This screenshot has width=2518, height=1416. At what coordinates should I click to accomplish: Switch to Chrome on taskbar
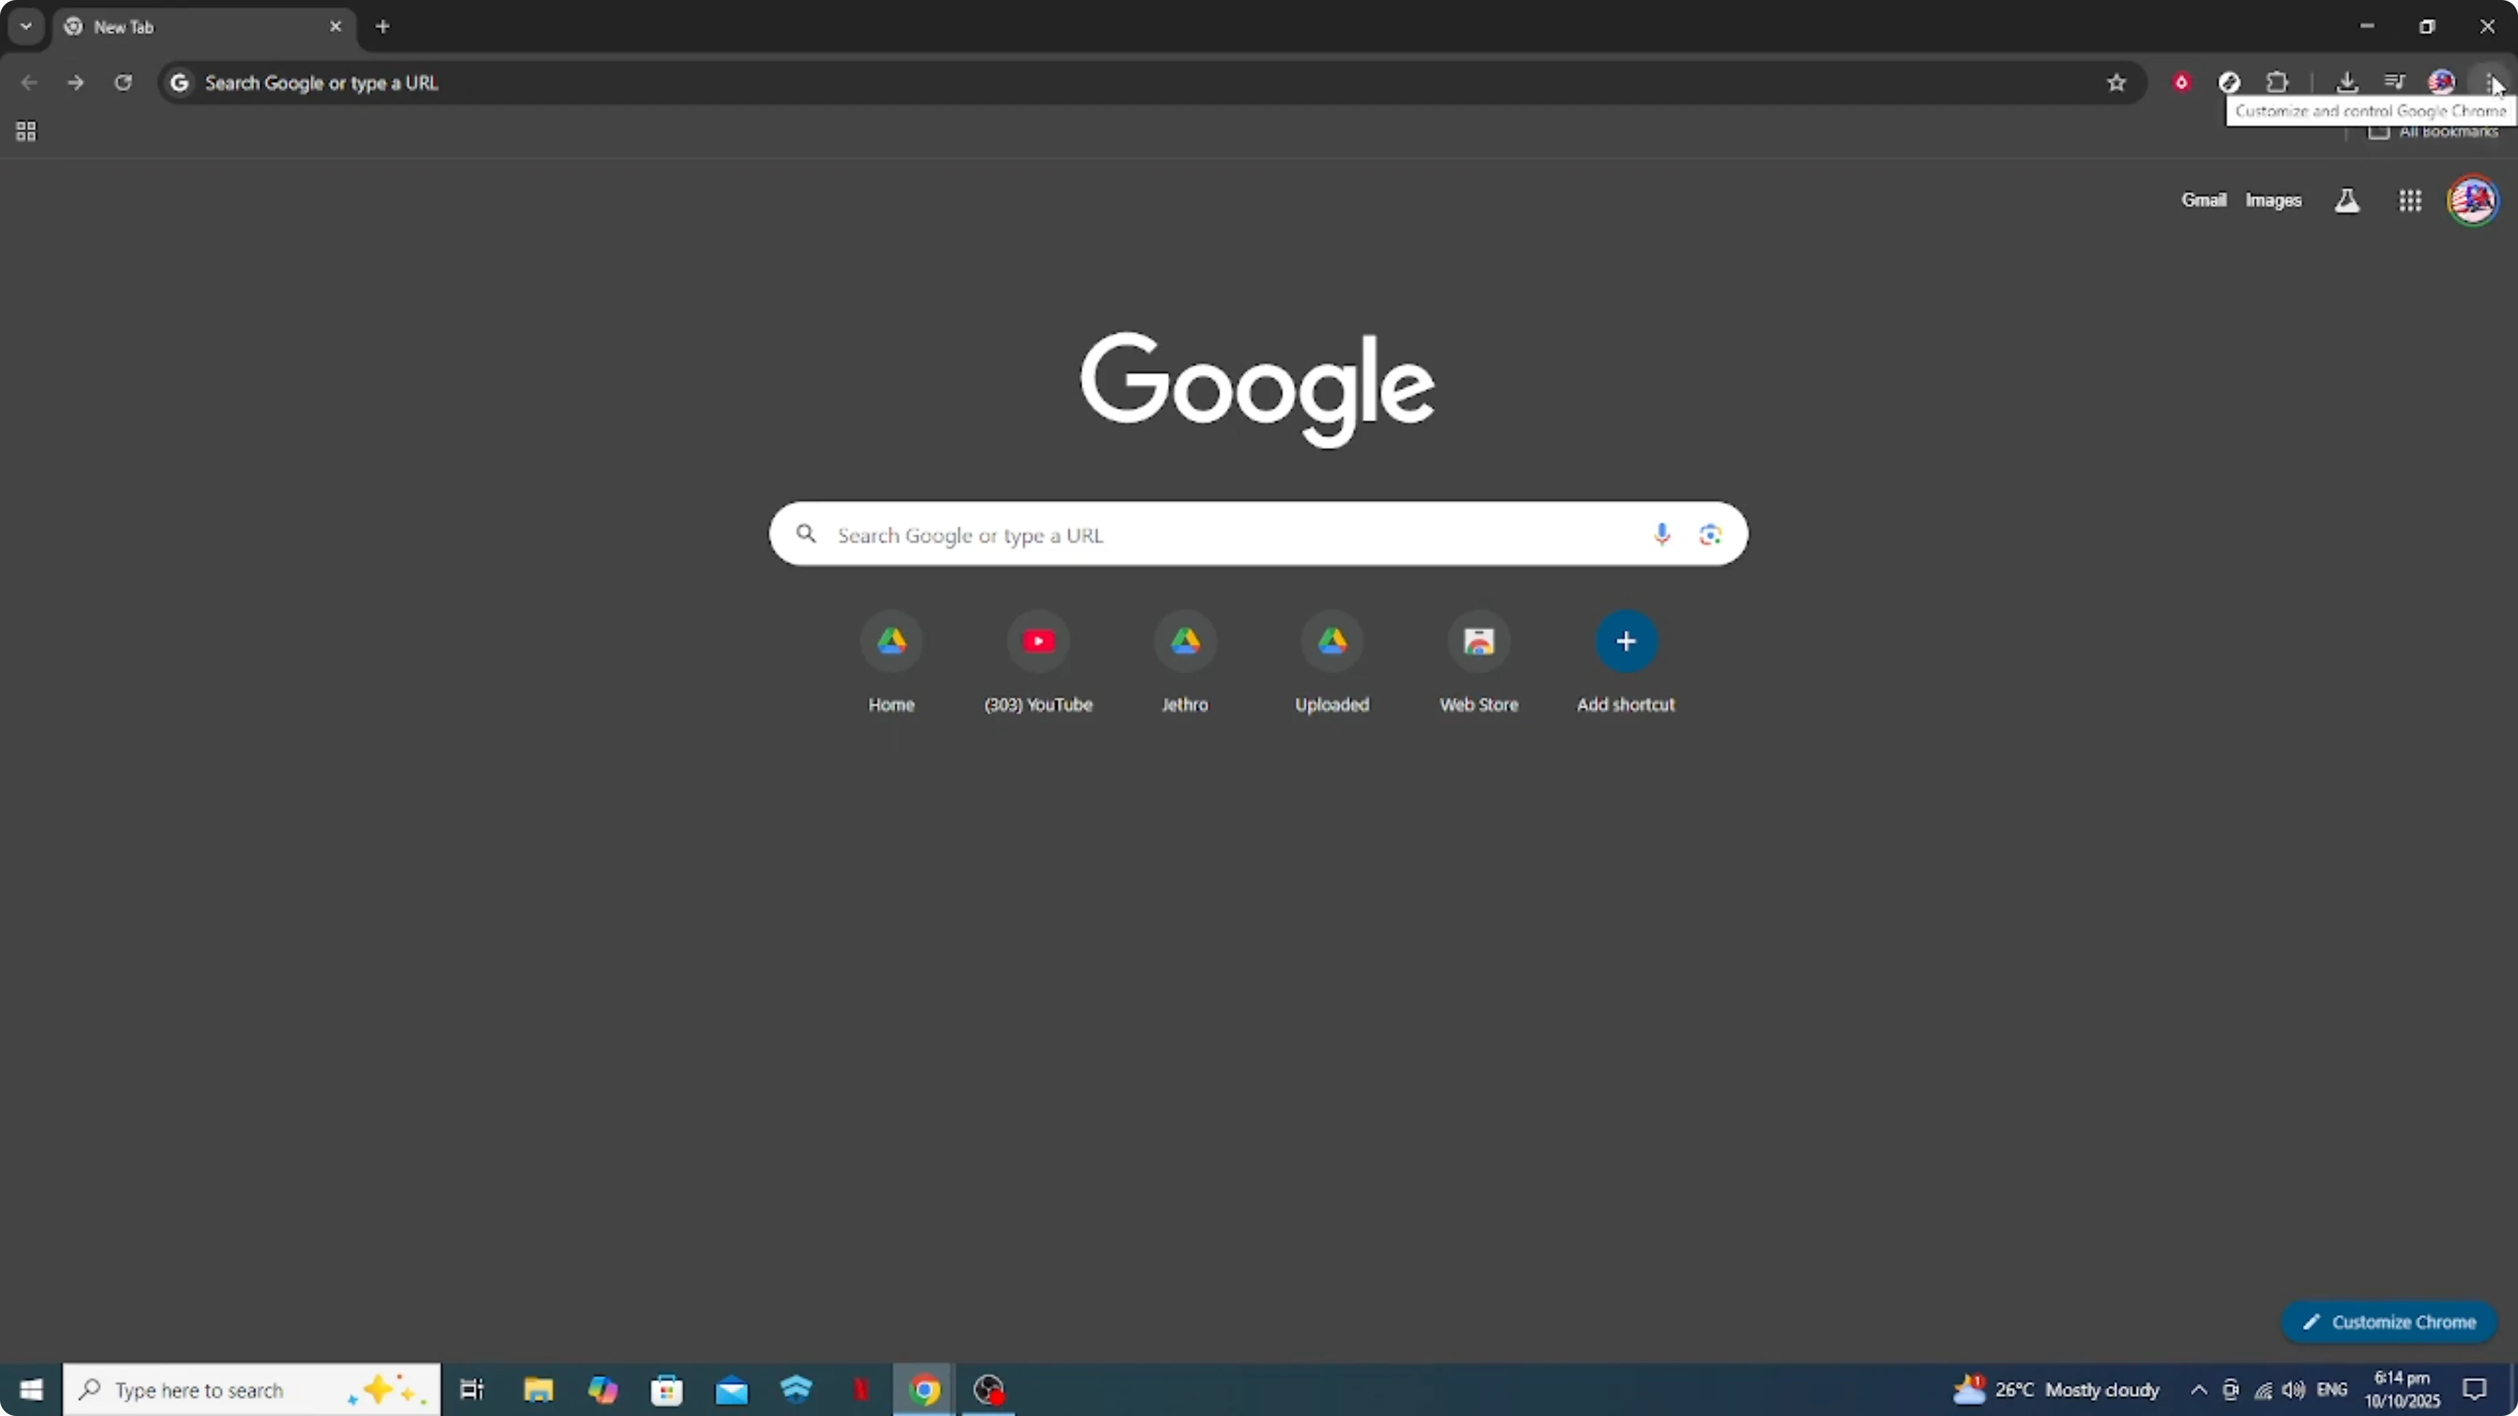coord(924,1389)
